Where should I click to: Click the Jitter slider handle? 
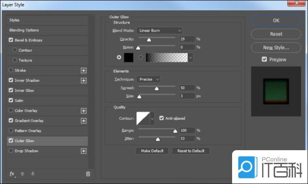[158, 139]
